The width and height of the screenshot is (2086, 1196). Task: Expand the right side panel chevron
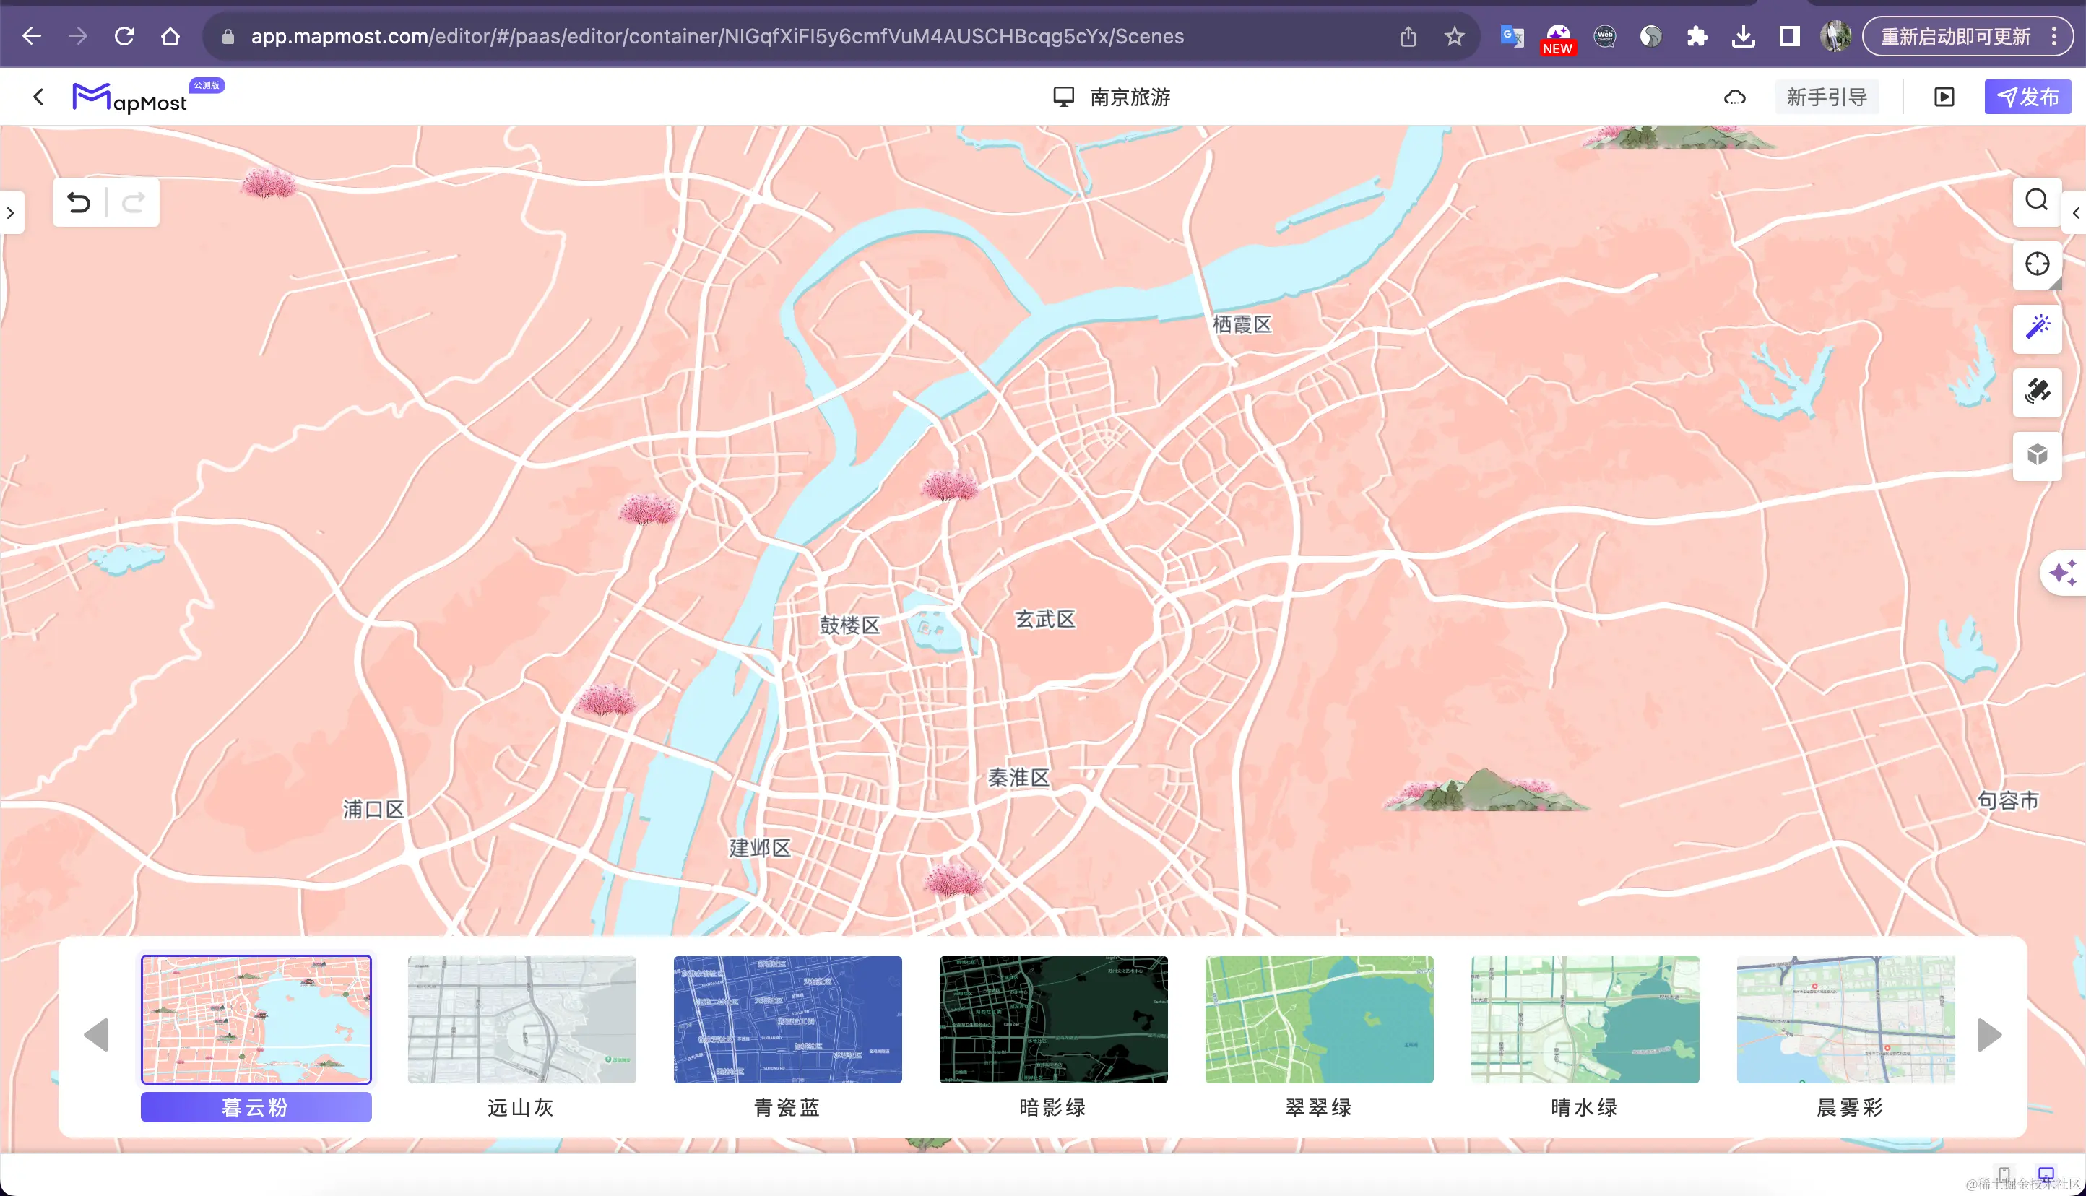point(2075,213)
